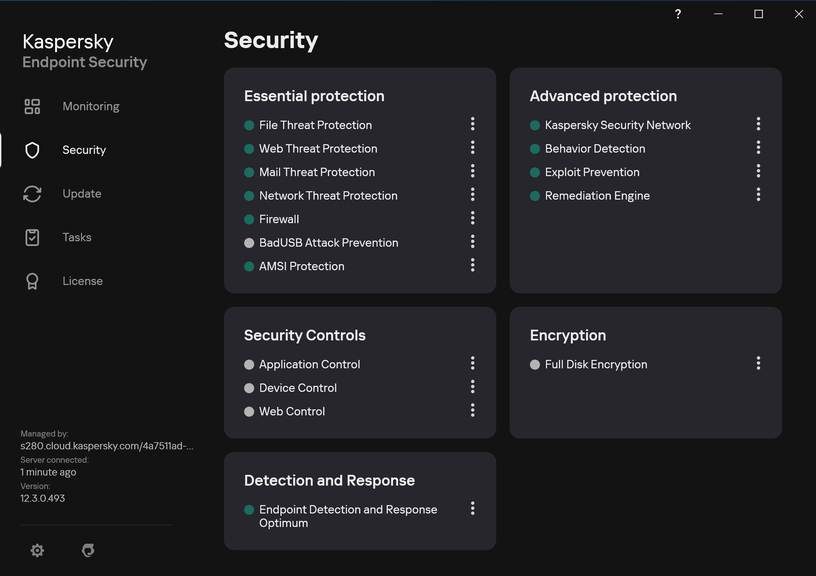Expand the Web Control three-dot menu
The image size is (816, 576).
click(x=472, y=410)
